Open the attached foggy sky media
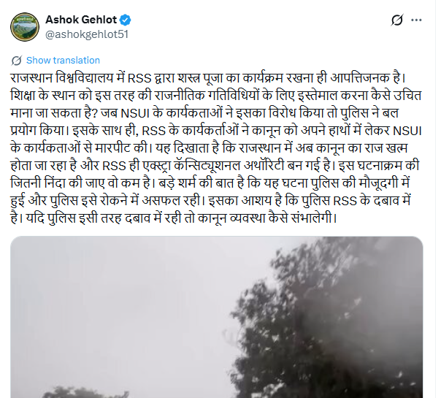 (x=217, y=317)
